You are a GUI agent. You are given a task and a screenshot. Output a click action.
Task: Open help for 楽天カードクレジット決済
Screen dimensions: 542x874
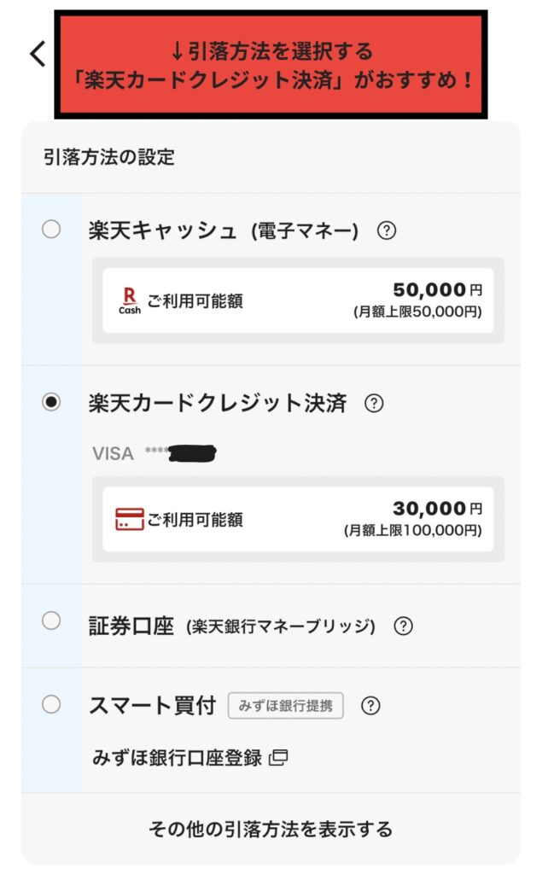[374, 404]
